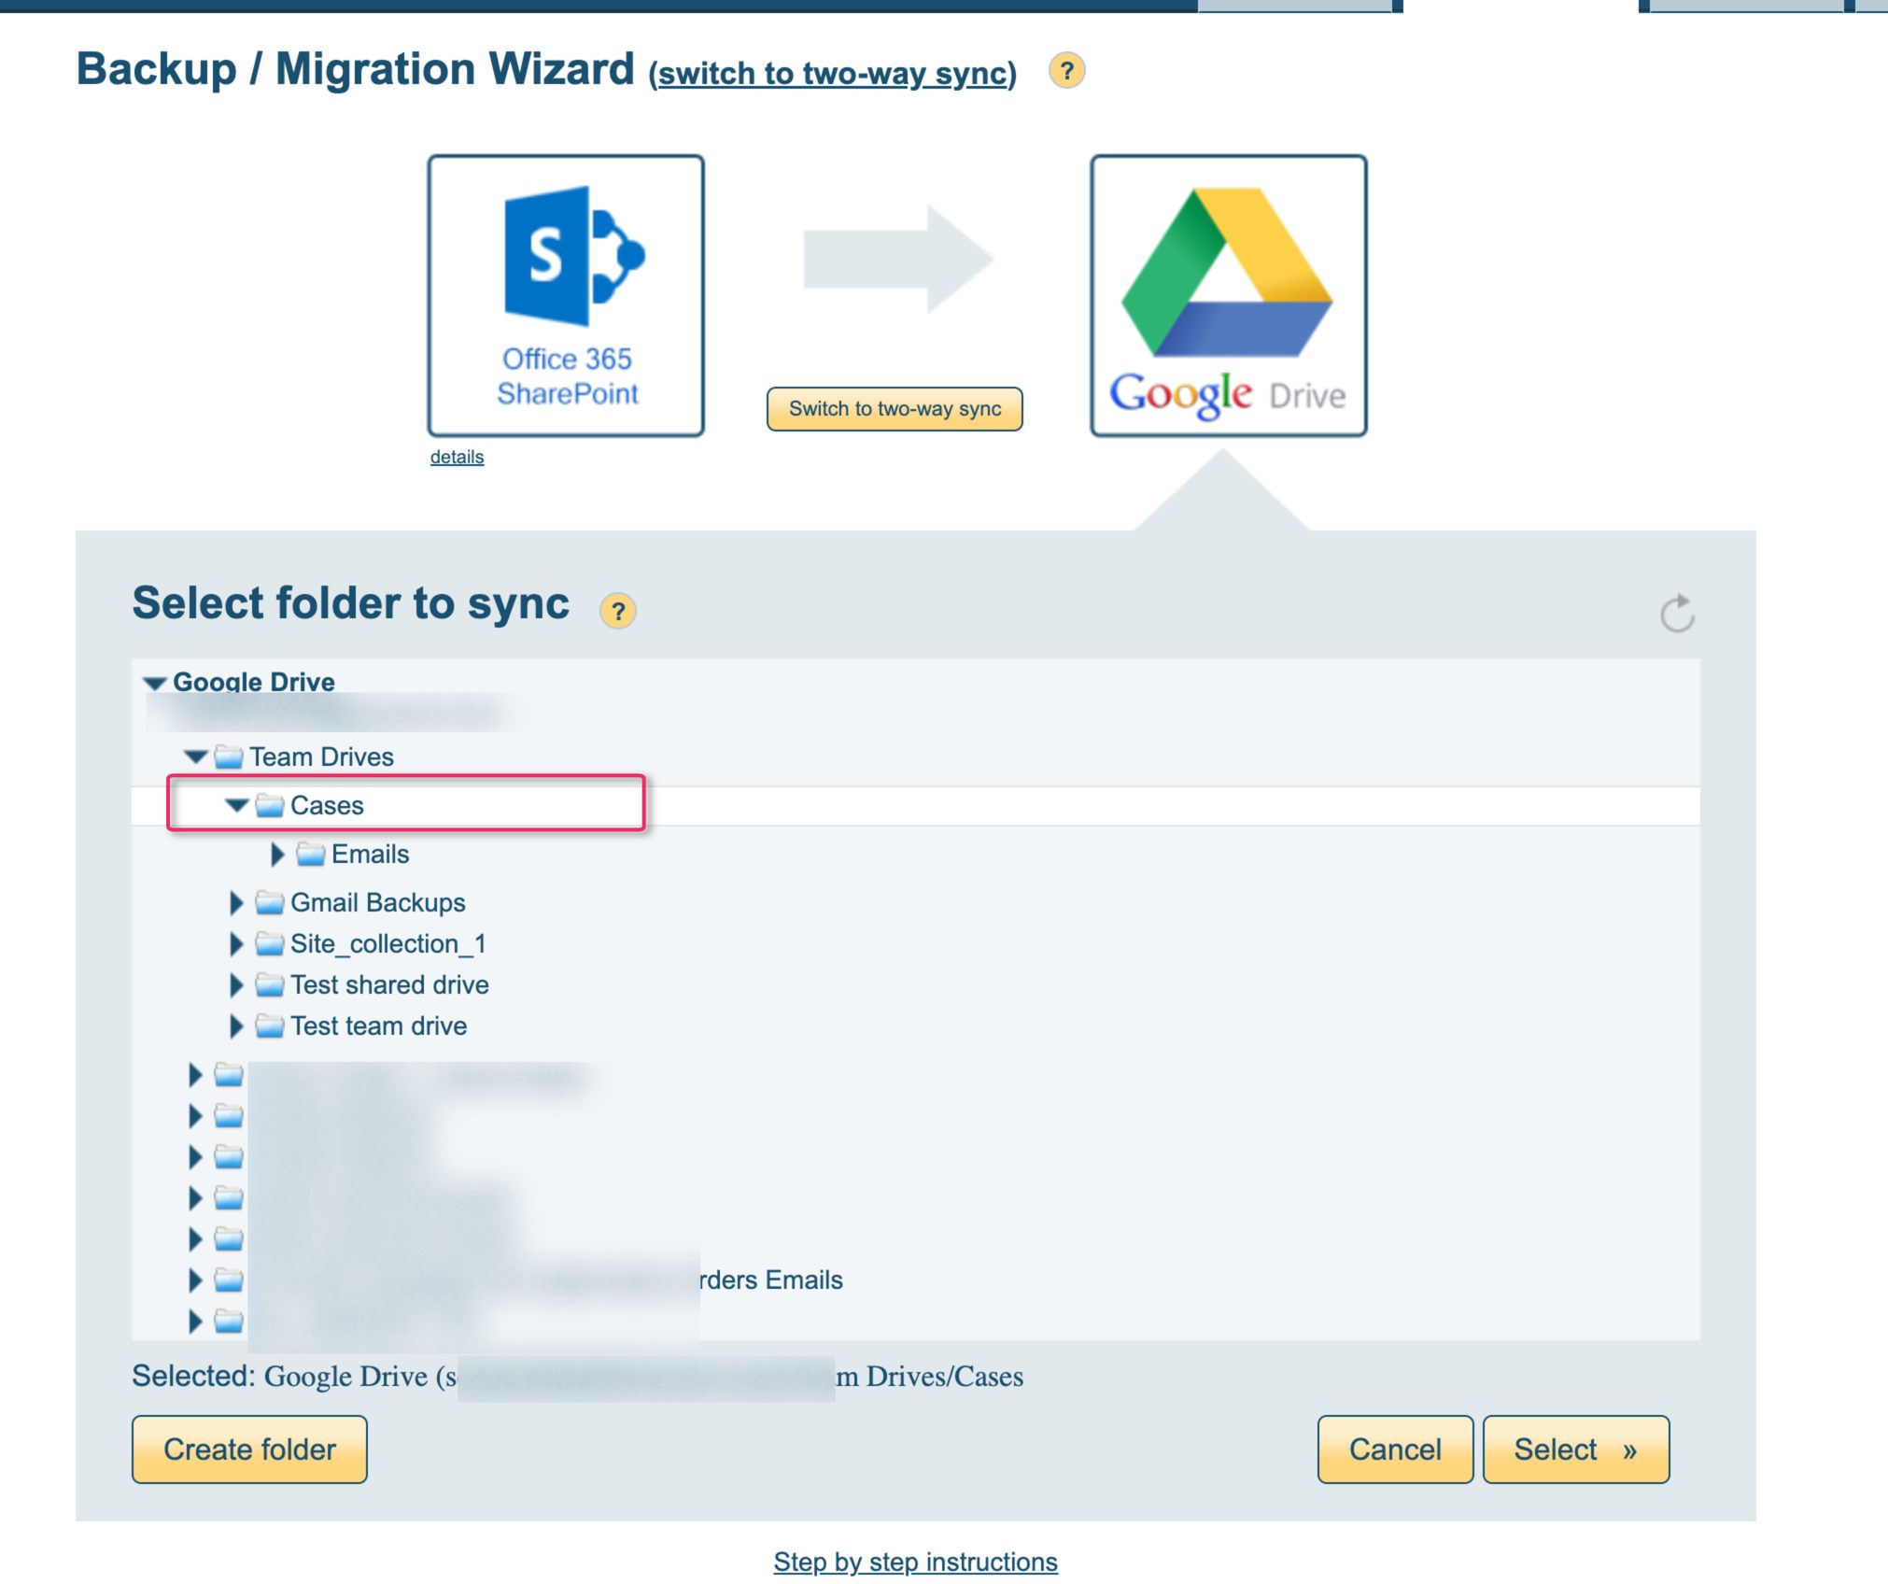Click the Cancel button
1888x1584 pixels.
[x=1395, y=1449]
